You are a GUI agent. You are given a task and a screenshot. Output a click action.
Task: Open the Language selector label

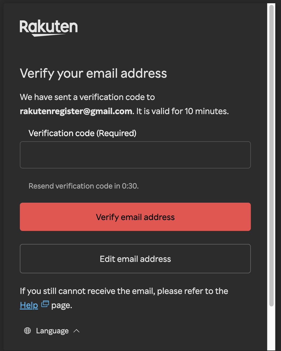pos(52,331)
